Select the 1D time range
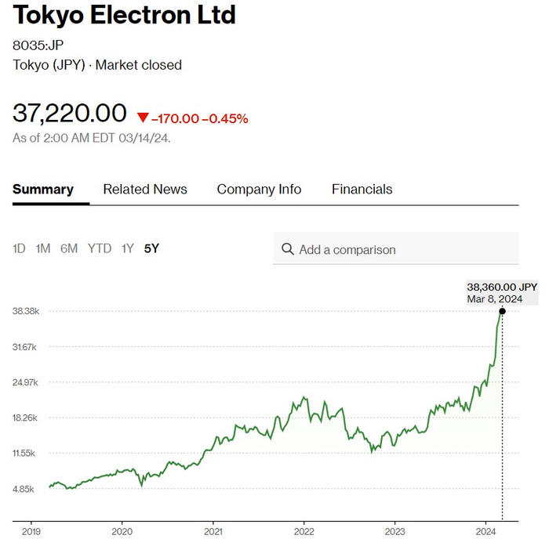549x546 pixels. pos(20,248)
